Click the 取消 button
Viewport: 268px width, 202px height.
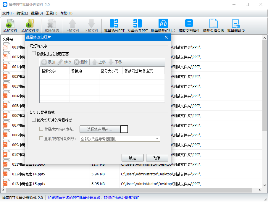(x=157, y=158)
